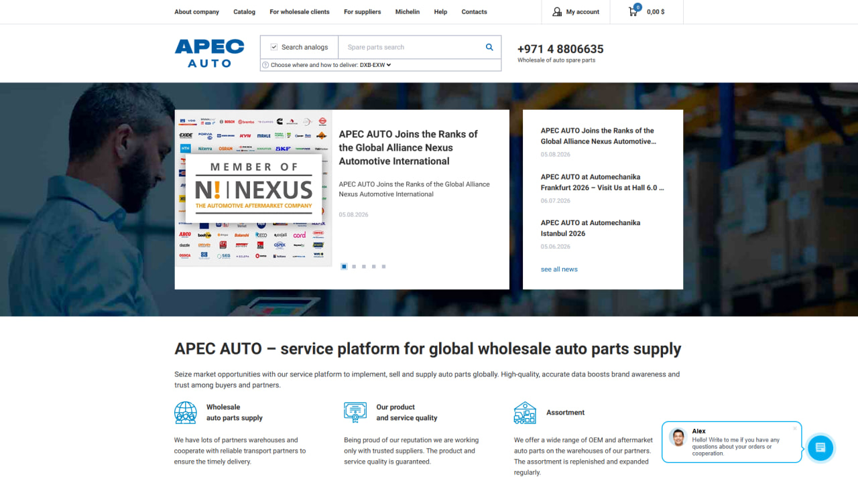Image resolution: width=858 pixels, height=485 pixels.
Task: Open the Member of Nexus slide image
Action: [x=253, y=188]
